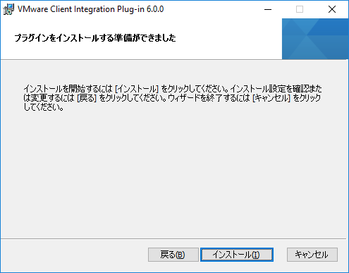This screenshot has height=273, width=349.
Task: Click the disabled maximize button
Action: tap(300, 9)
